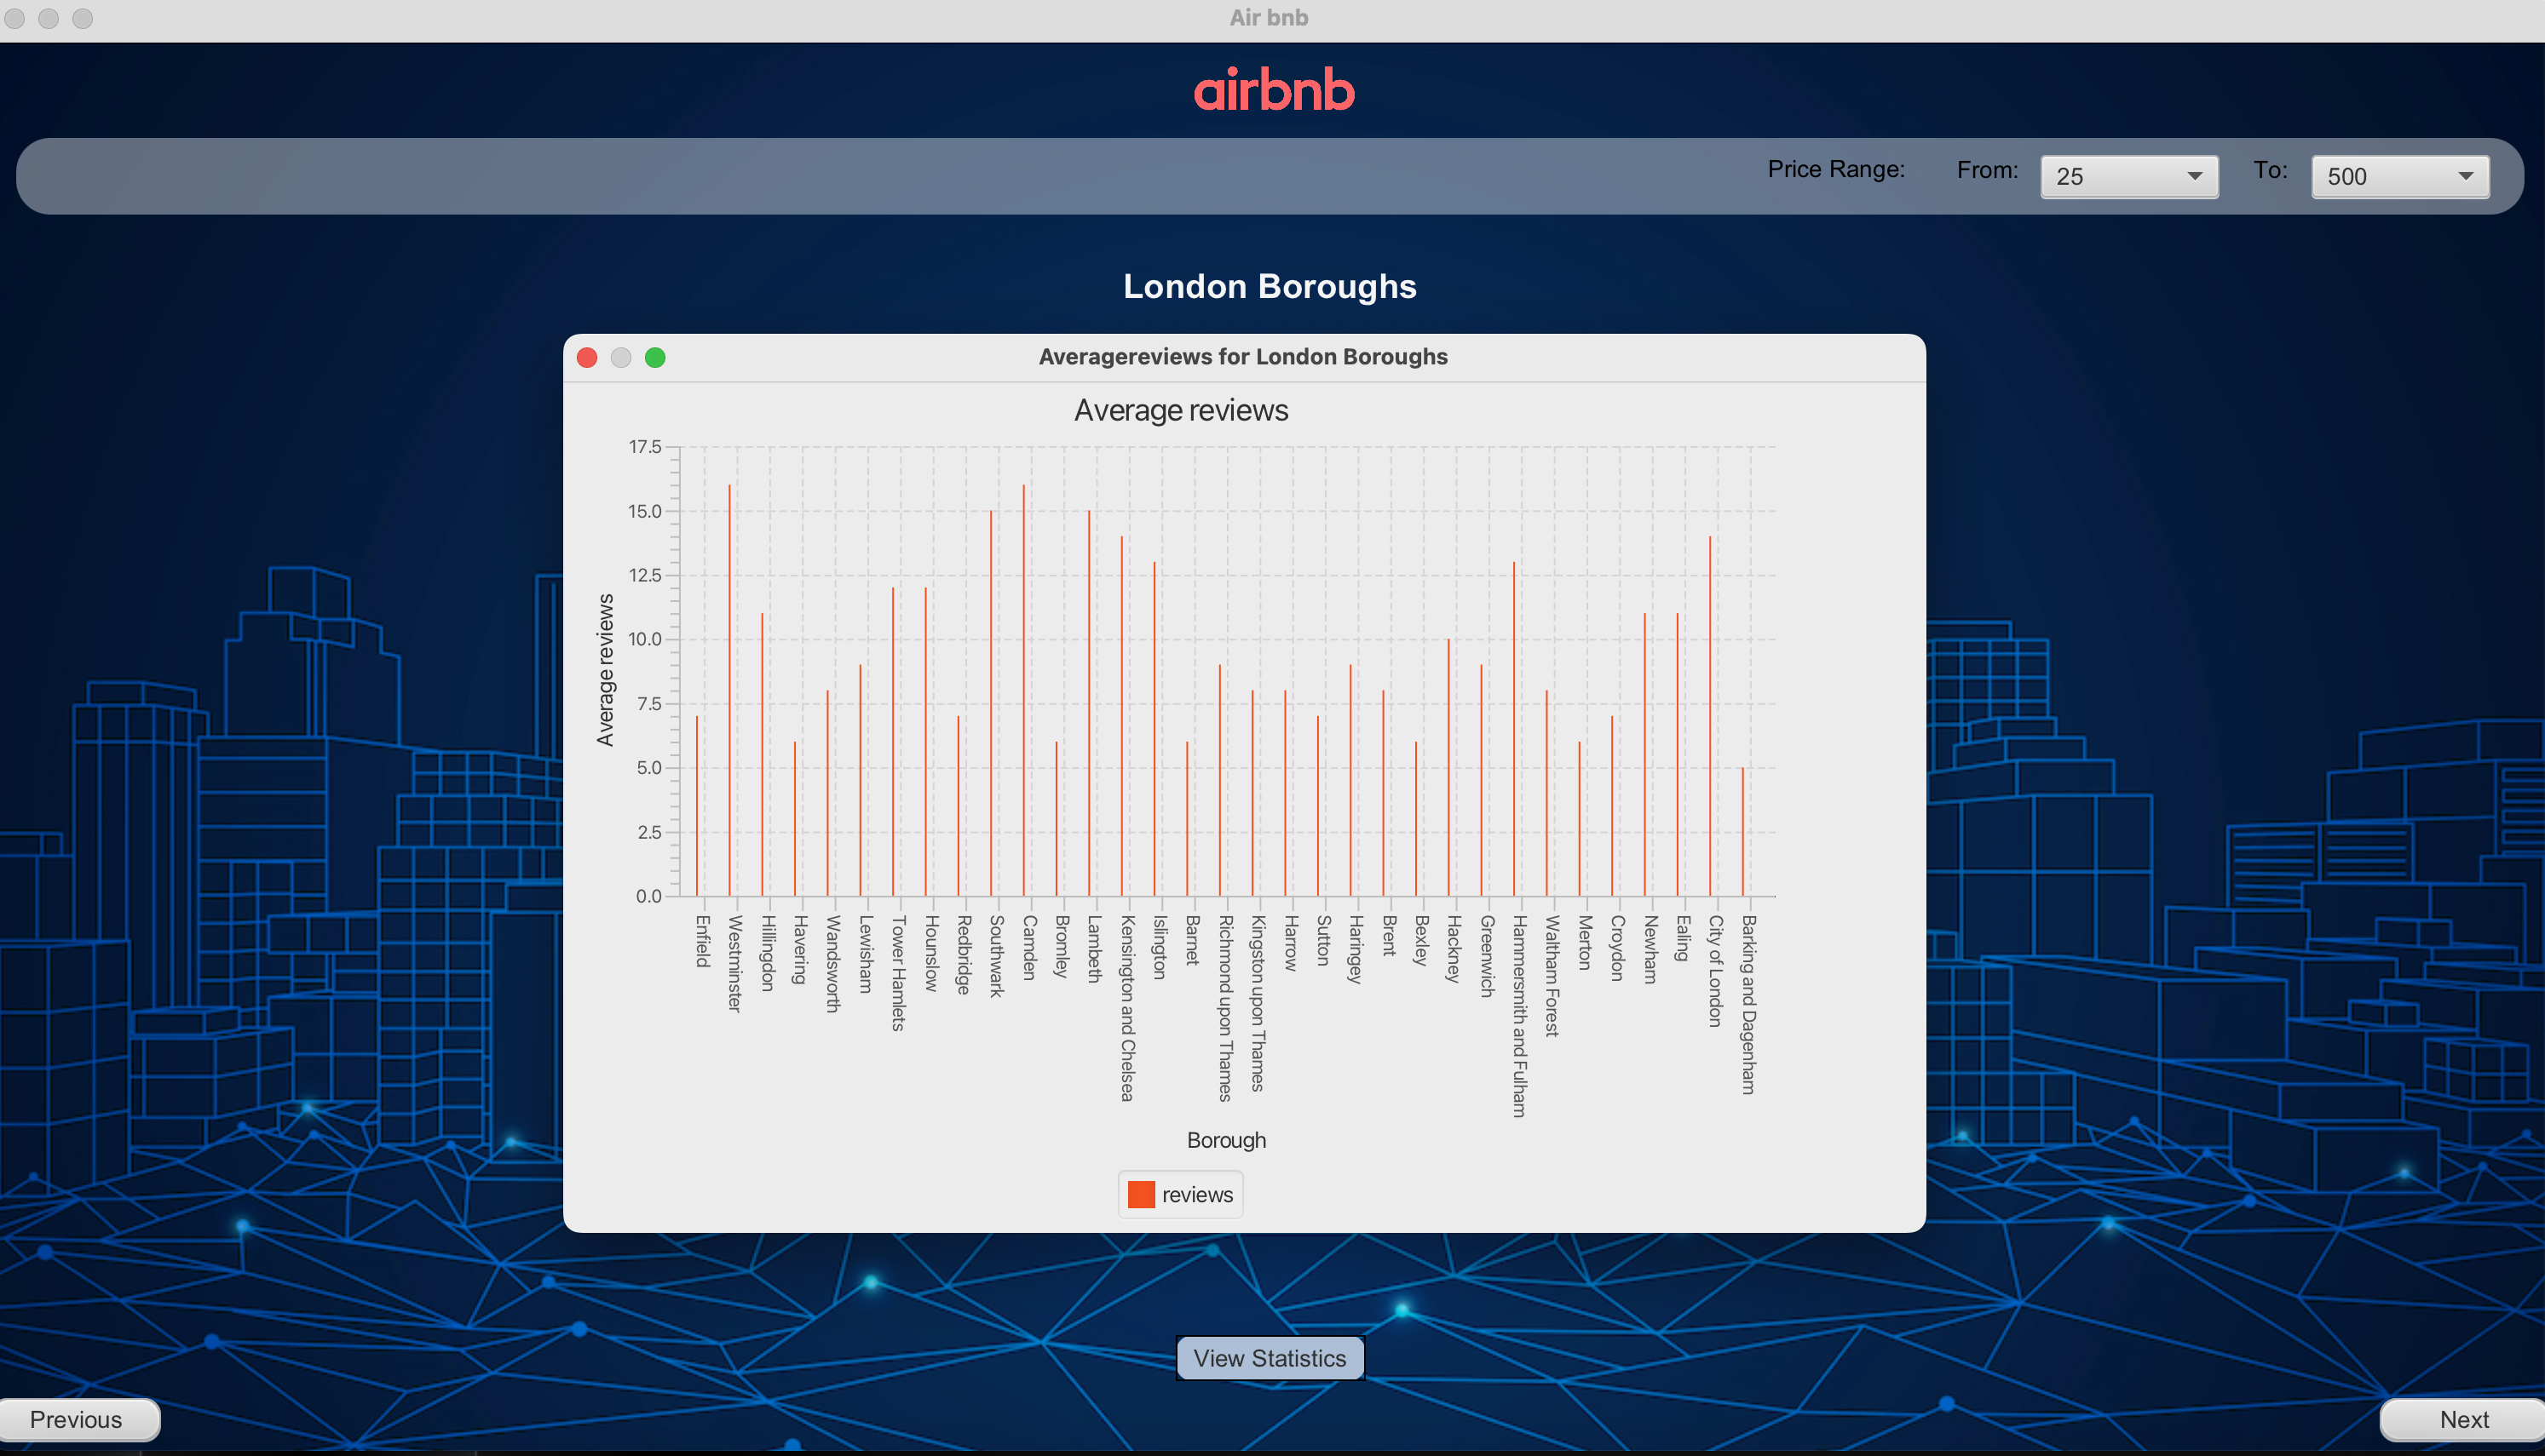
Task: Click the airbnb logo
Action: coord(1273,90)
